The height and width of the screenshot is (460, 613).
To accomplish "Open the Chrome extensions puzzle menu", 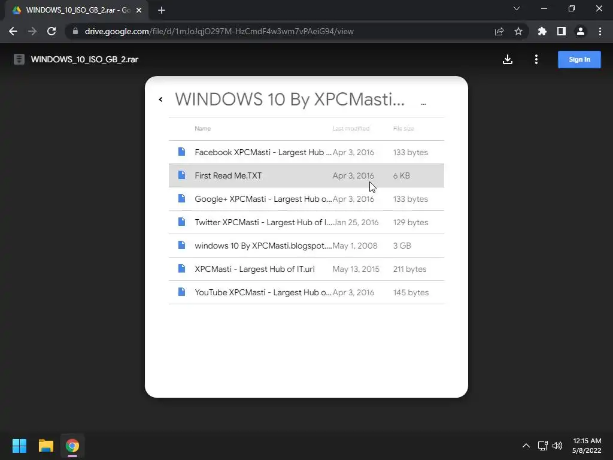I will [x=542, y=31].
